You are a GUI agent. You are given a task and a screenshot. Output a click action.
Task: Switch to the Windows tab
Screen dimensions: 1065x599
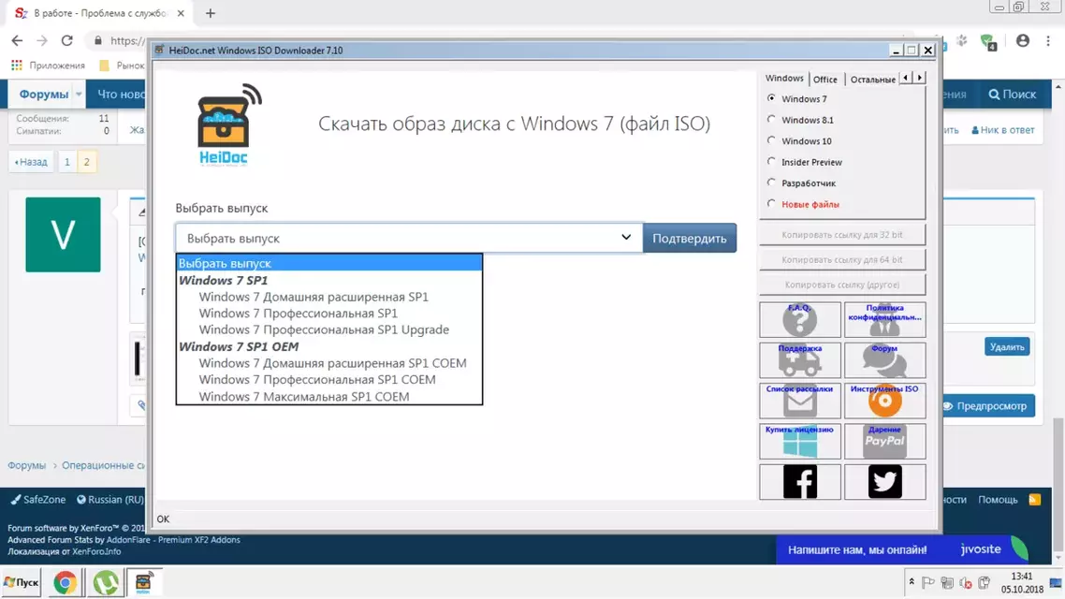point(784,78)
